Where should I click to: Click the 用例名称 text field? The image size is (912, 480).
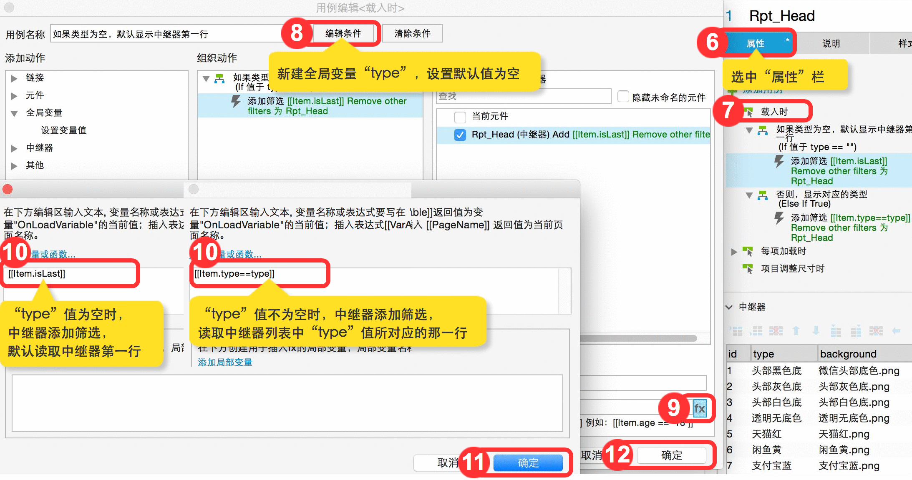(x=167, y=34)
